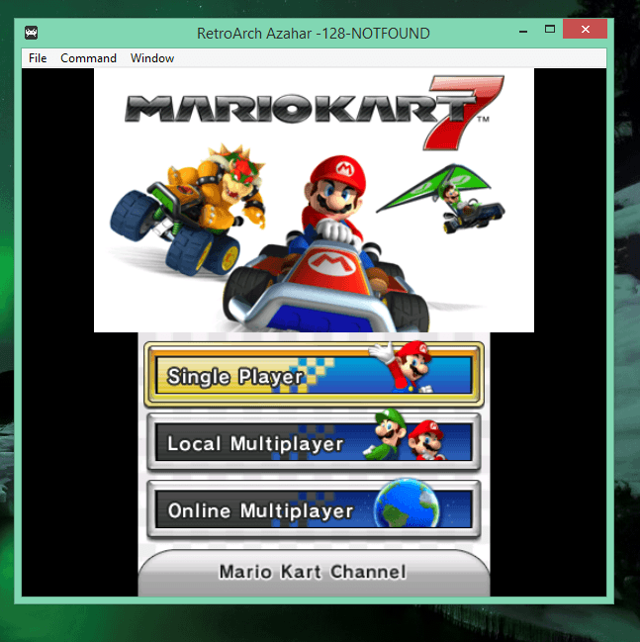This screenshot has height=642, width=640.
Task: Open the File menu
Action: click(38, 58)
